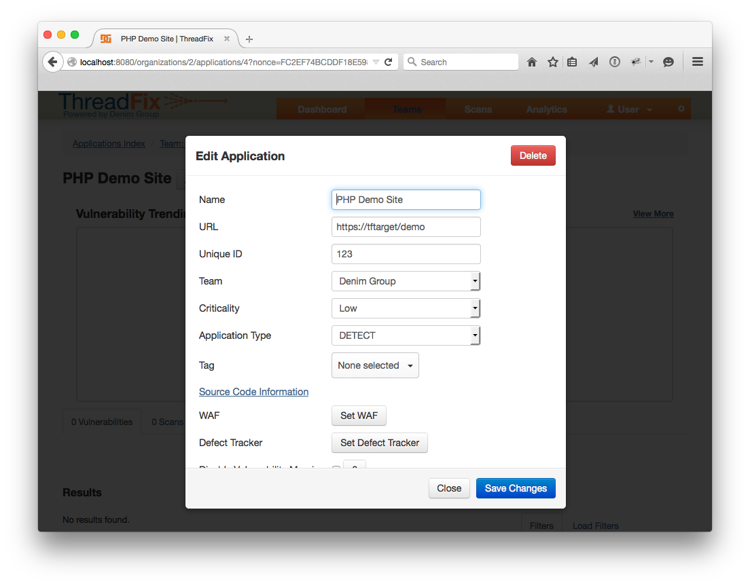Reload the page with the refresh icon

tap(389, 62)
